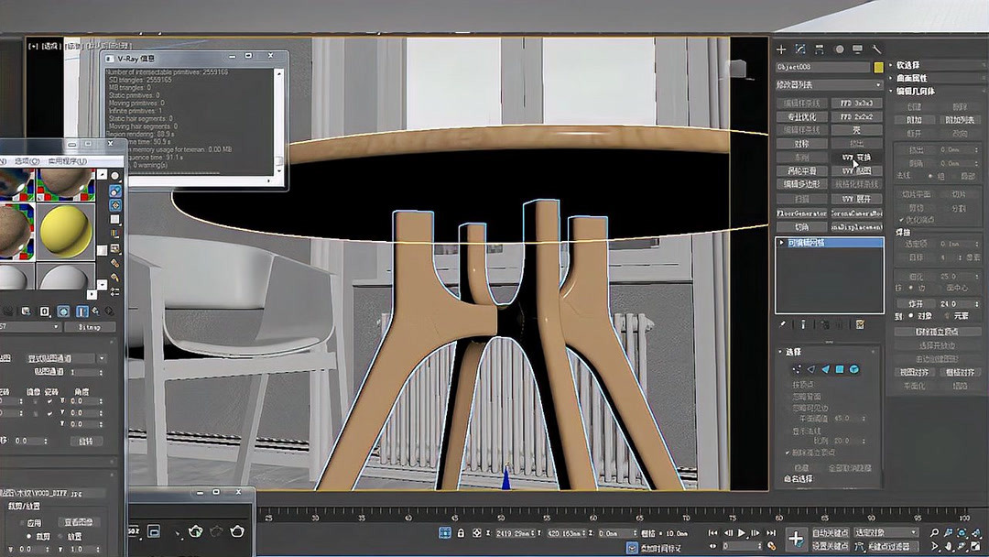Select the vertex sub-object icon
Image resolution: width=989 pixels, height=557 pixels.
(796, 369)
